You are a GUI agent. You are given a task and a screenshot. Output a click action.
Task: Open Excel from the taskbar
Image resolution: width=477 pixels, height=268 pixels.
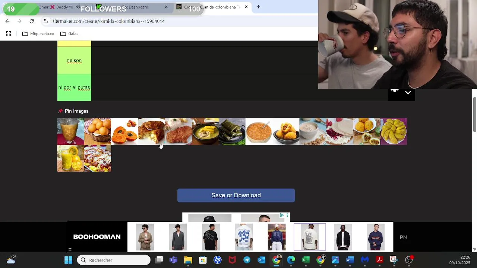[x=306, y=260]
